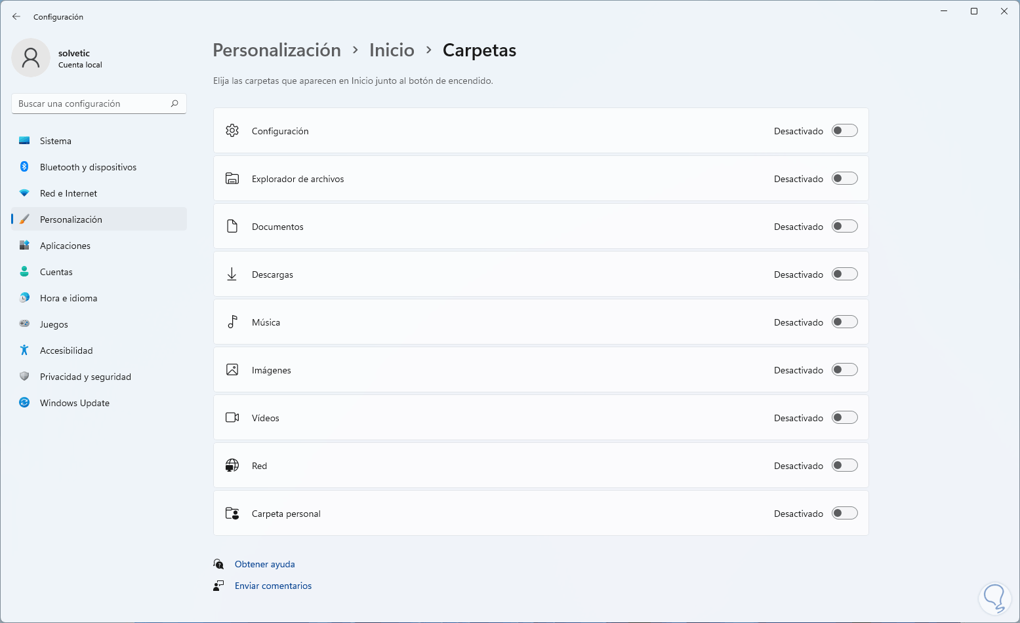Enable the Carpeta personal toggle

844,514
